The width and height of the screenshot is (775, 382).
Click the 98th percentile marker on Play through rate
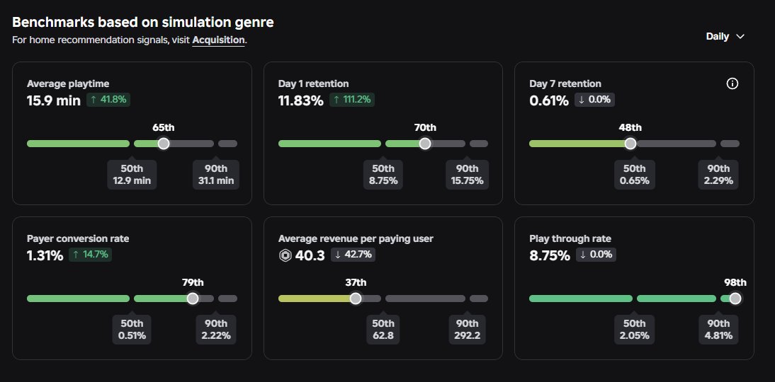(x=735, y=299)
